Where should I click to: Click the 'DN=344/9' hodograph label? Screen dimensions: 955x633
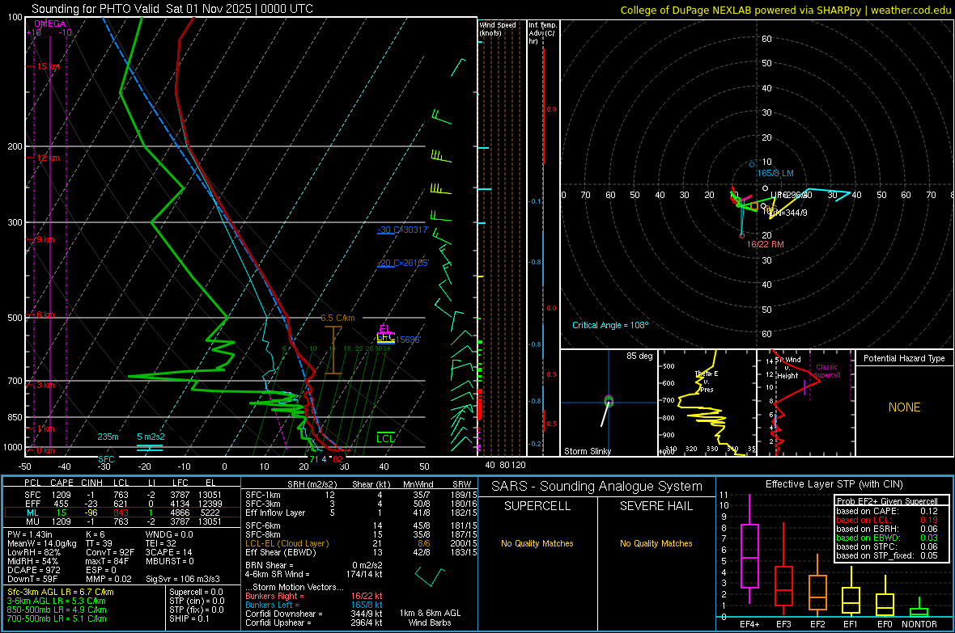coord(788,213)
